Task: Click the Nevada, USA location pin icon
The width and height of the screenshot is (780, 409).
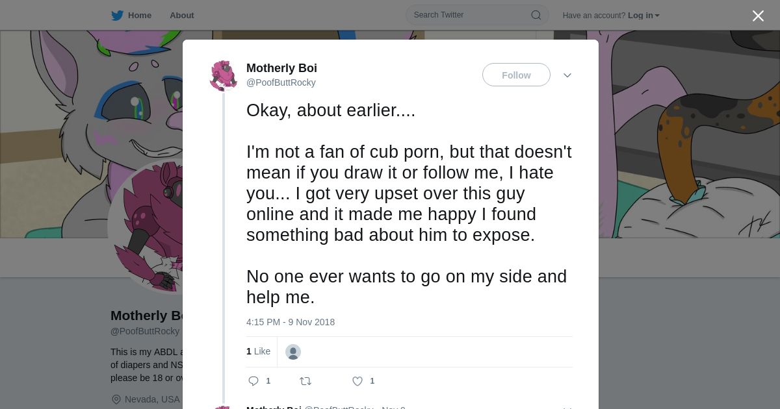Action: point(116,399)
